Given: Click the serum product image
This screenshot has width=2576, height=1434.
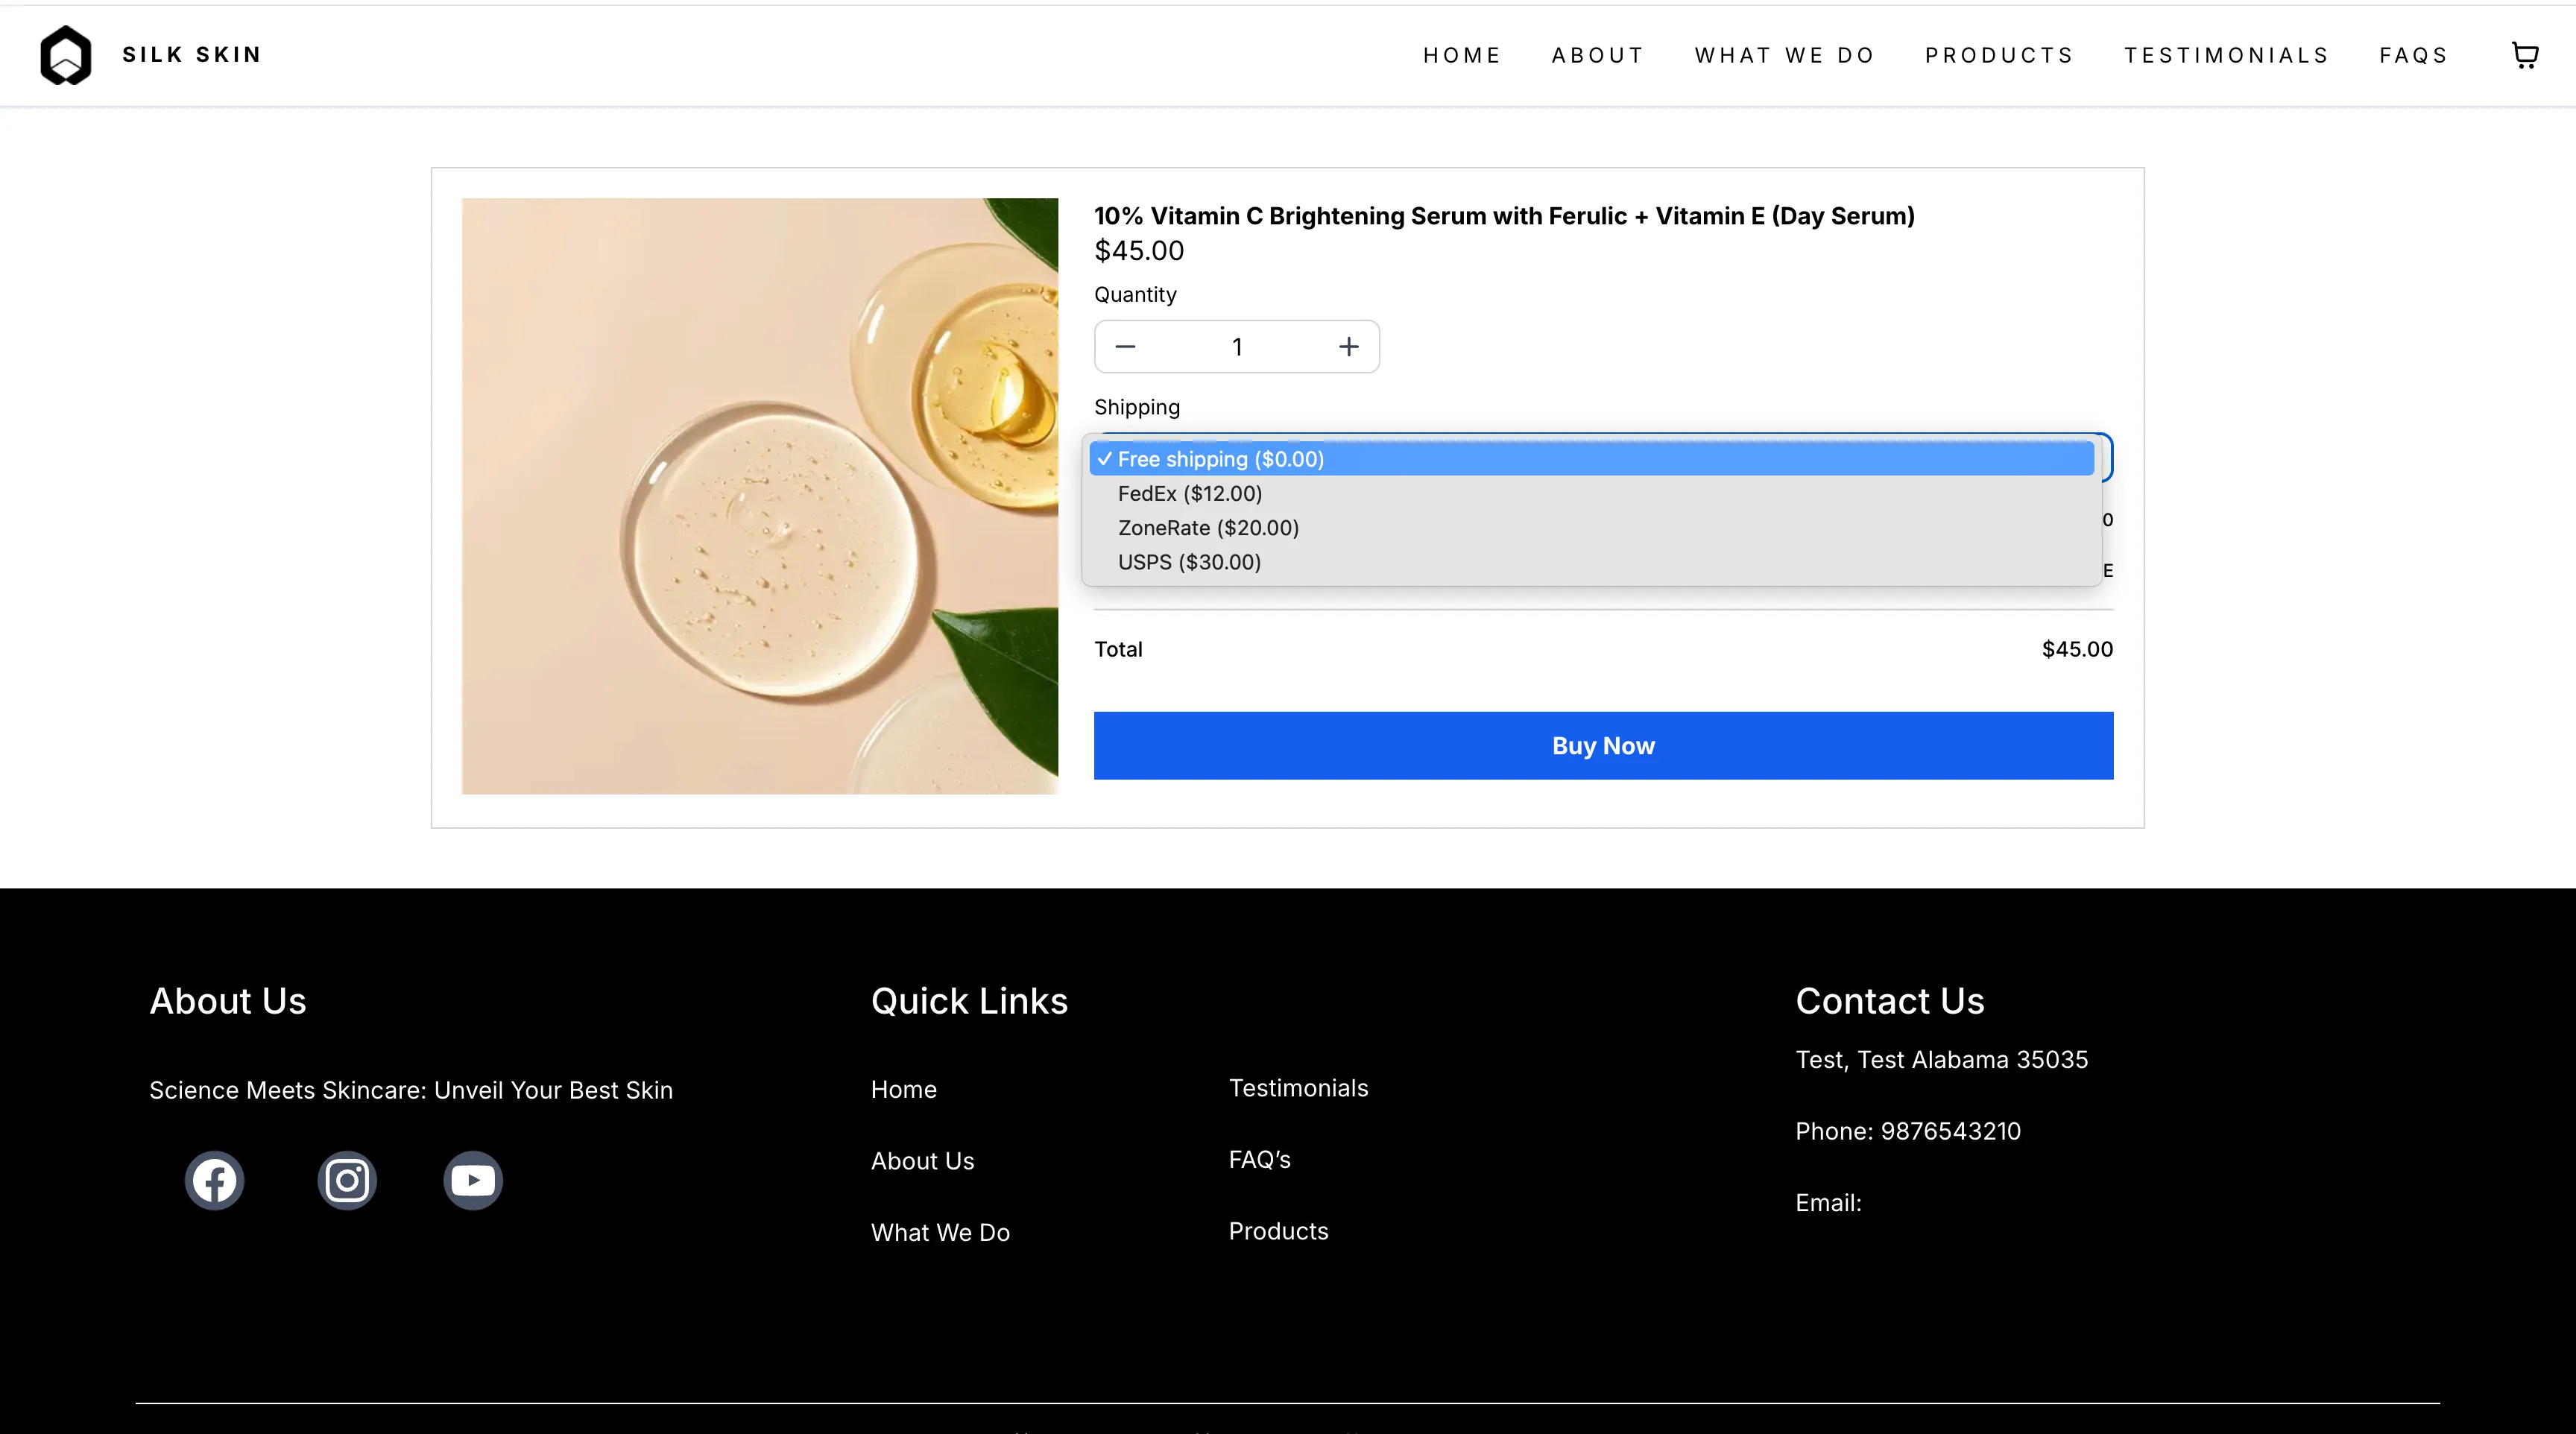Looking at the screenshot, I should tap(759, 496).
